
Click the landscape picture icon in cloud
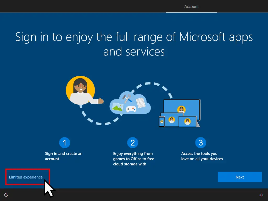(118, 106)
